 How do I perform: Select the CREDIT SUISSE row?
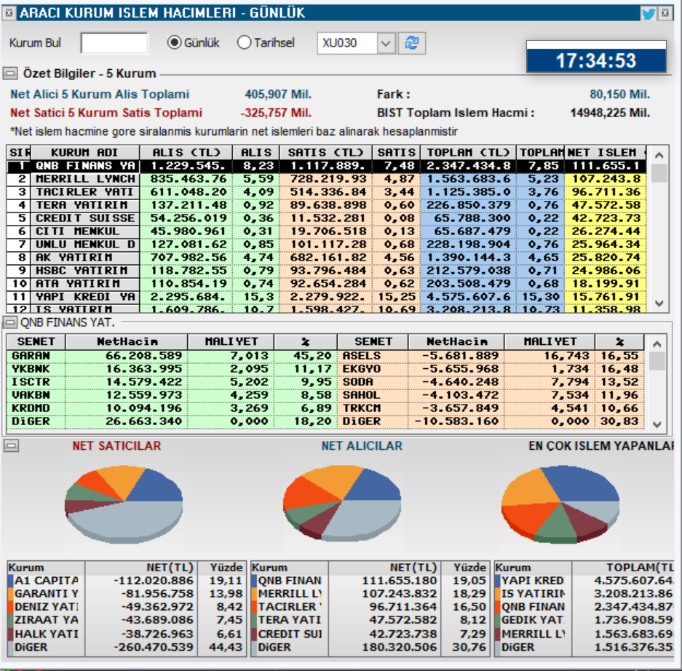point(327,218)
